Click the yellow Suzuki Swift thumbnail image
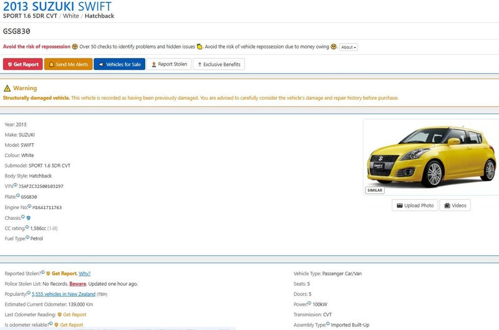 [430, 156]
